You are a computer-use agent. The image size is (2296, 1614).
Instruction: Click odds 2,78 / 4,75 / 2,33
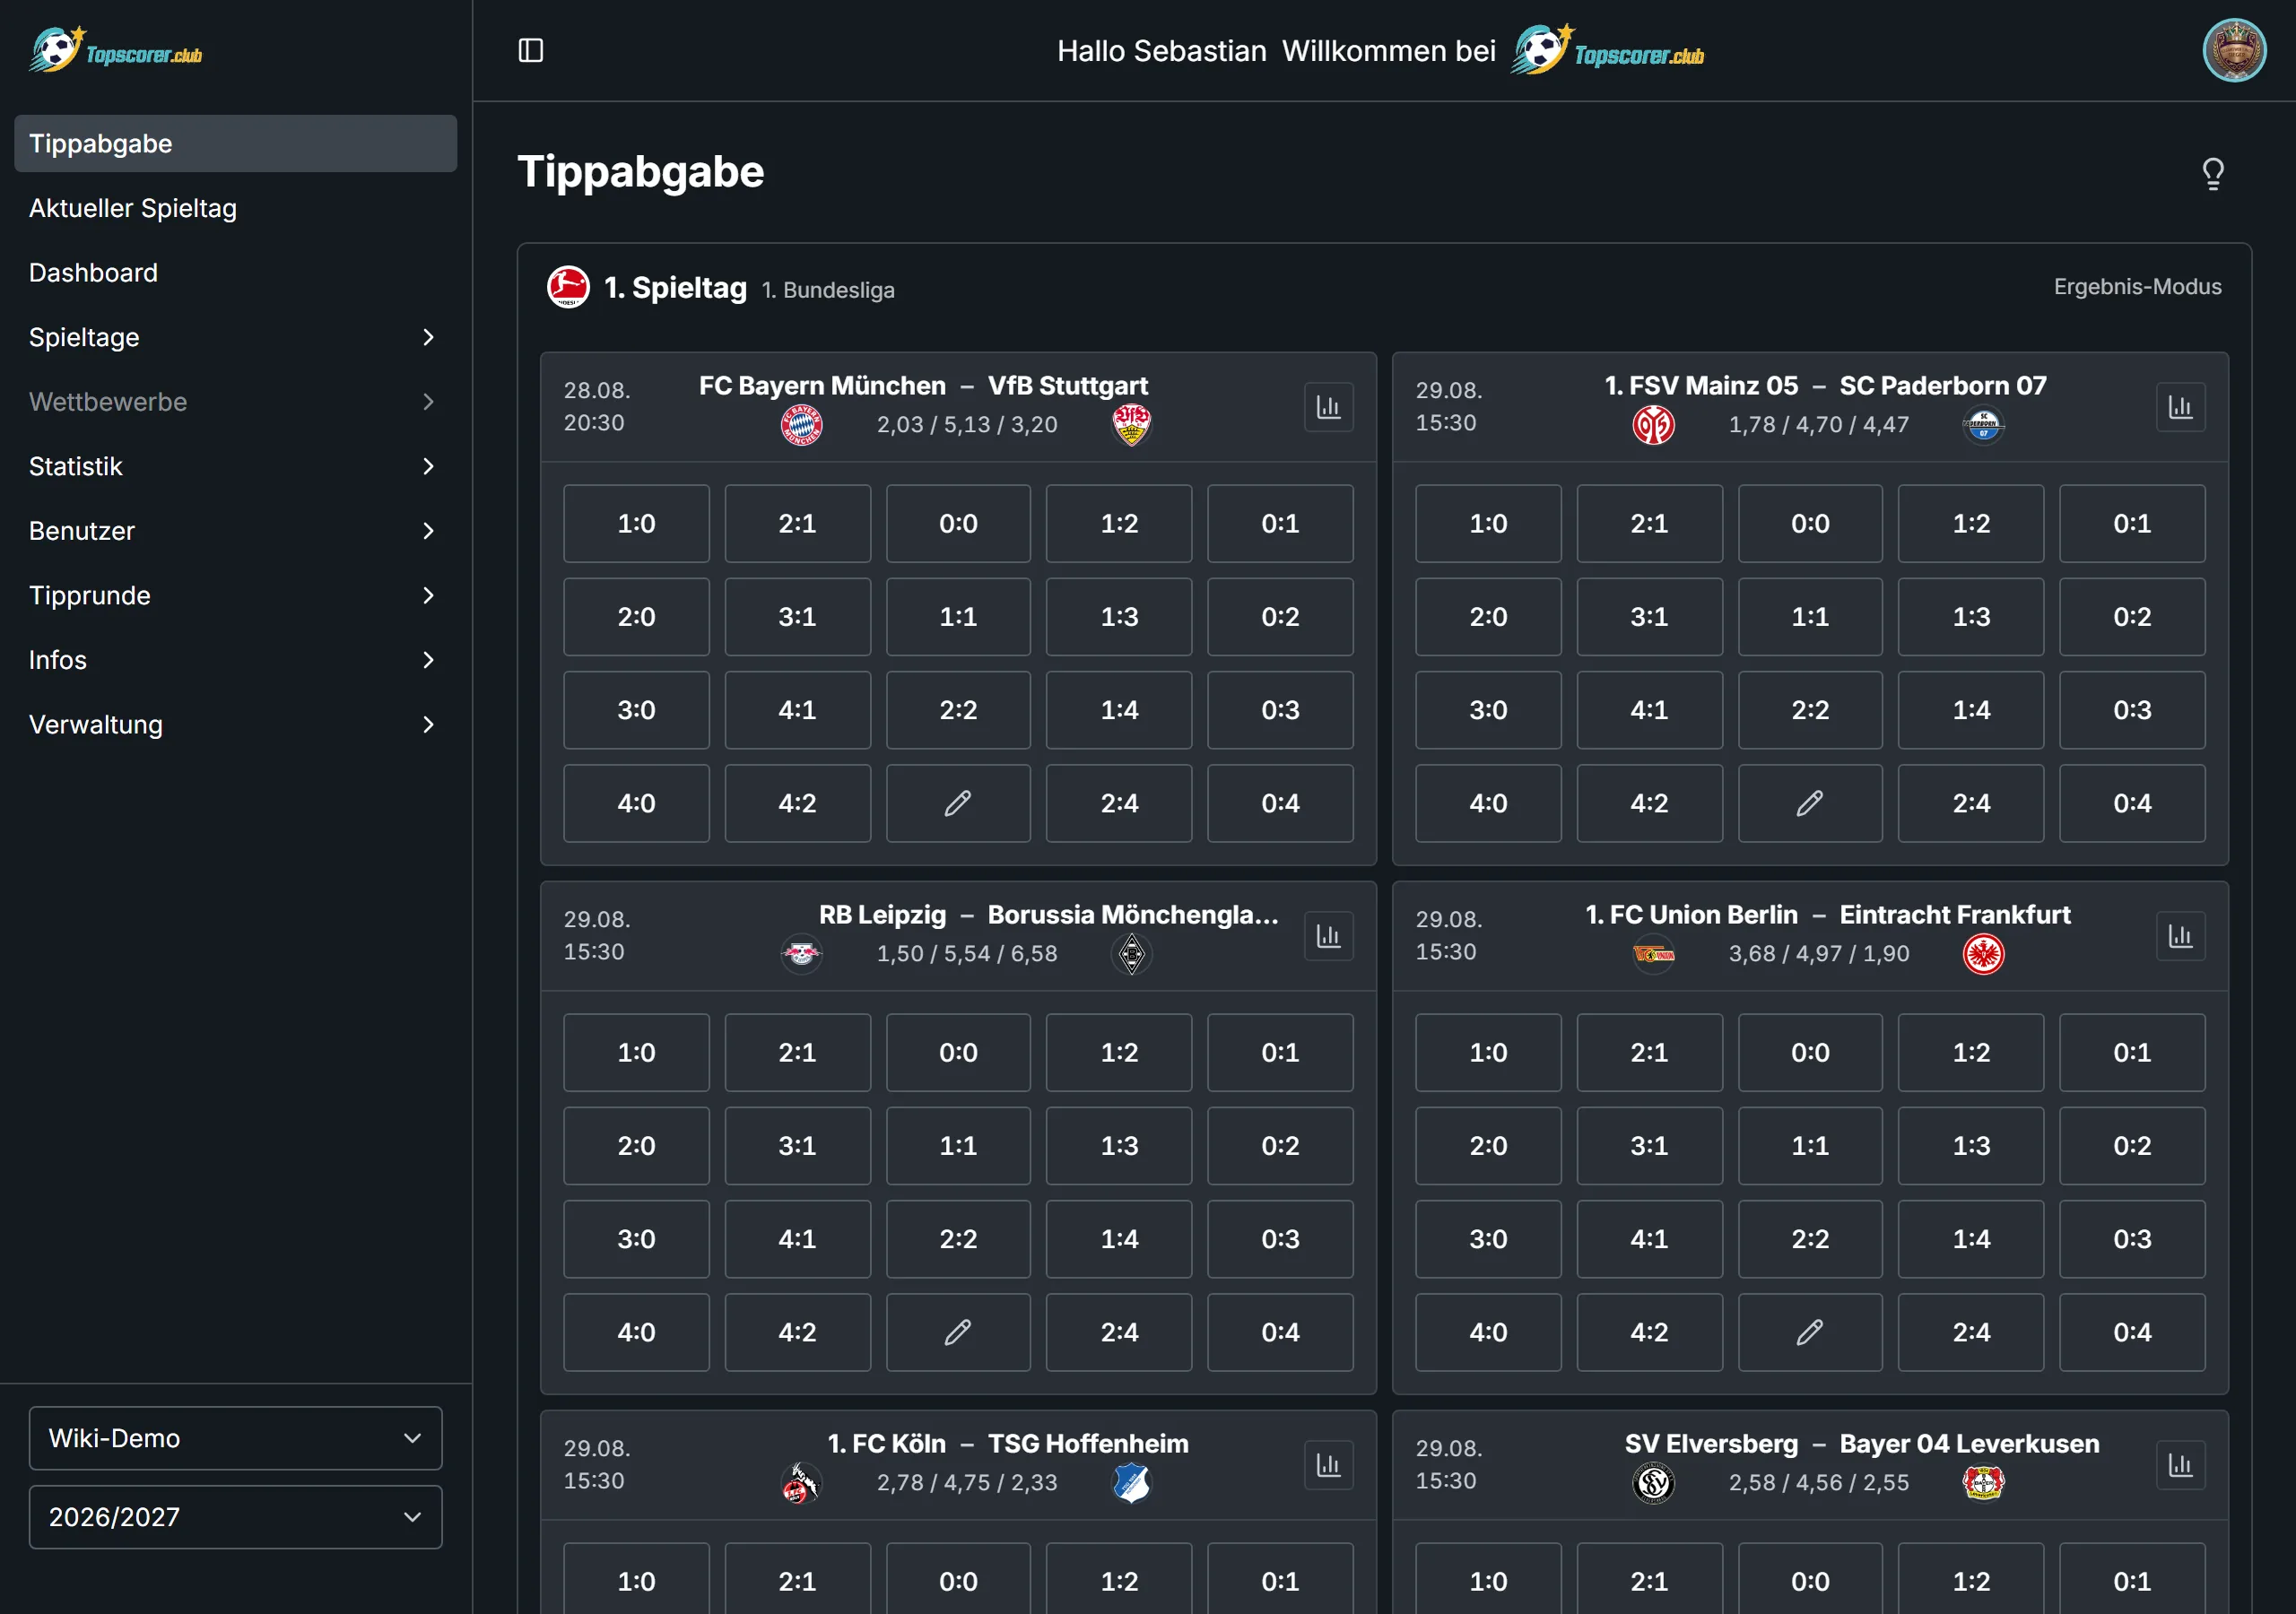pyautogui.click(x=967, y=1483)
